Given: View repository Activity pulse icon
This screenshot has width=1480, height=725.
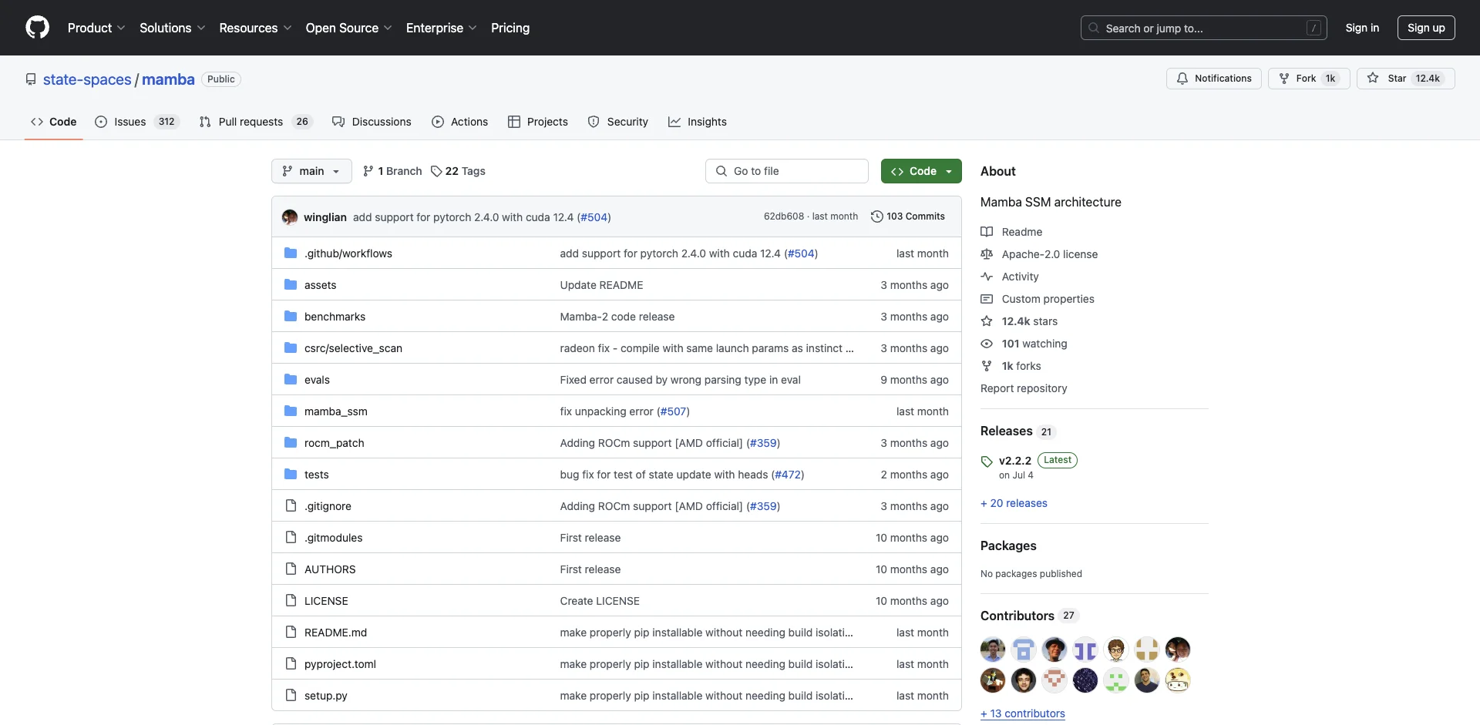Looking at the screenshot, I should (x=987, y=277).
